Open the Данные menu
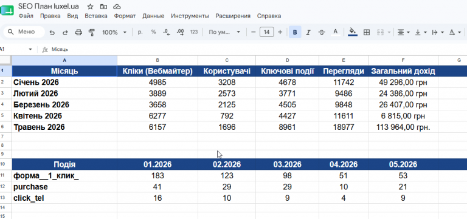The image size is (467, 219). [x=153, y=16]
